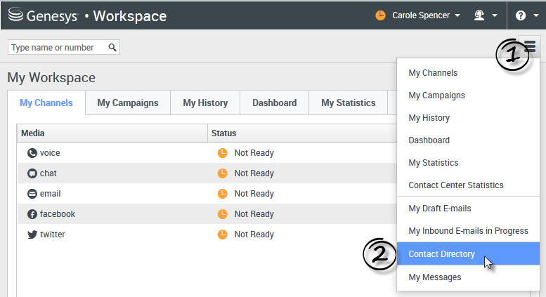Viewport: 546px width, 297px height.
Task: Click the facebook channel icon
Action: (x=32, y=214)
